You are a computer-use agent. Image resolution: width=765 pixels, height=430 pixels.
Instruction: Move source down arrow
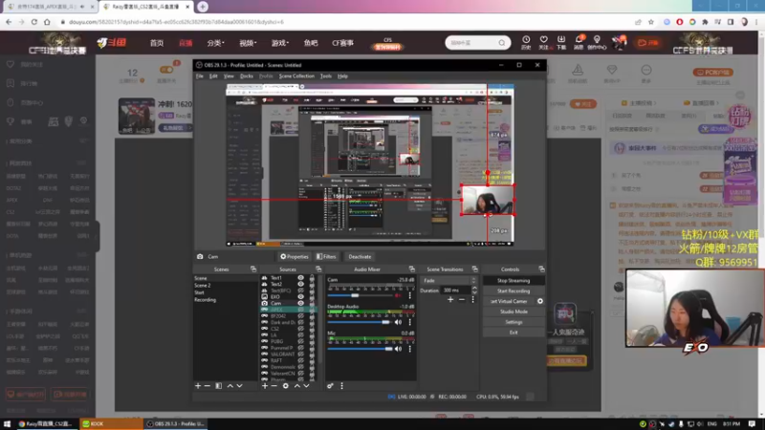[306, 386]
